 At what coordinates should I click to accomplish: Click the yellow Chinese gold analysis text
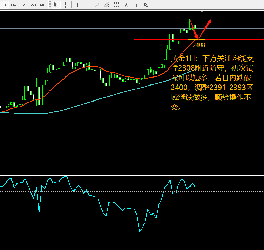(212, 82)
